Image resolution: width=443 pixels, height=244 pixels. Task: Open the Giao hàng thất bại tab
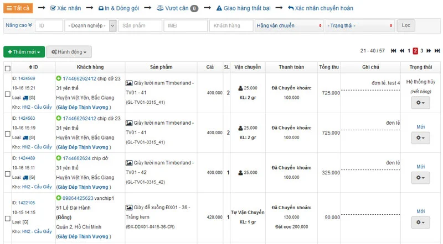(243, 8)
